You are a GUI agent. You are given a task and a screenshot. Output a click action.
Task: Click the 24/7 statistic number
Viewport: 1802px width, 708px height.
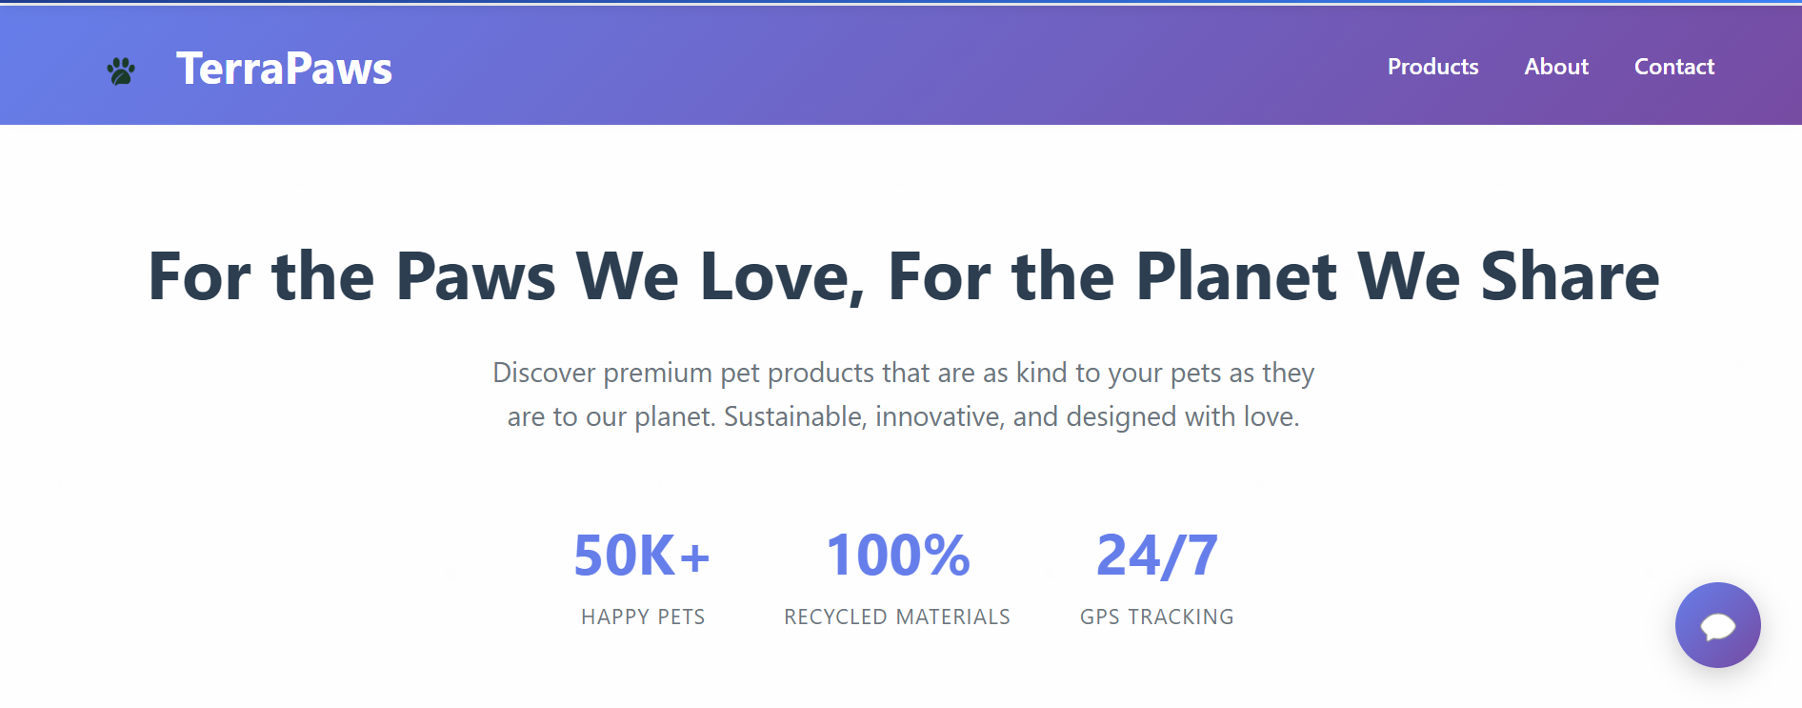coord(1156,556)
